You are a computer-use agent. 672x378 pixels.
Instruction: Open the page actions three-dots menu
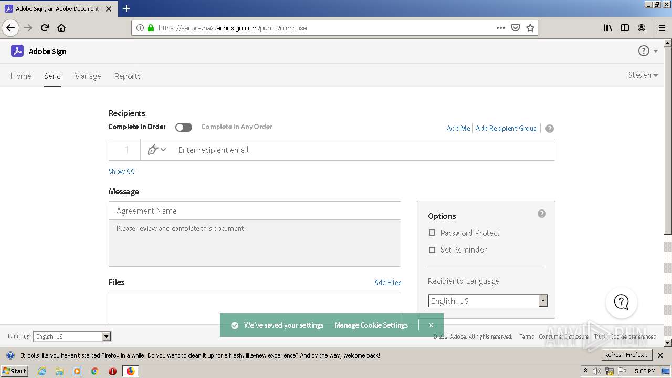501,28
